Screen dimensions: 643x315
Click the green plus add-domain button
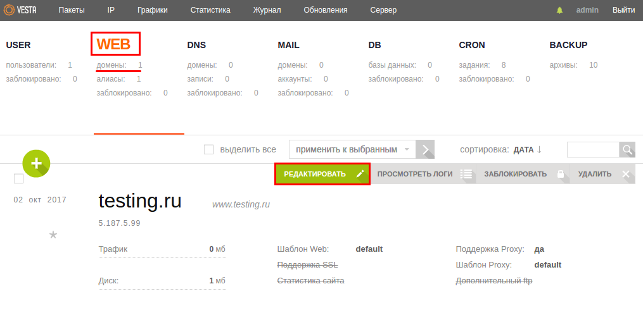pos(37,163)
